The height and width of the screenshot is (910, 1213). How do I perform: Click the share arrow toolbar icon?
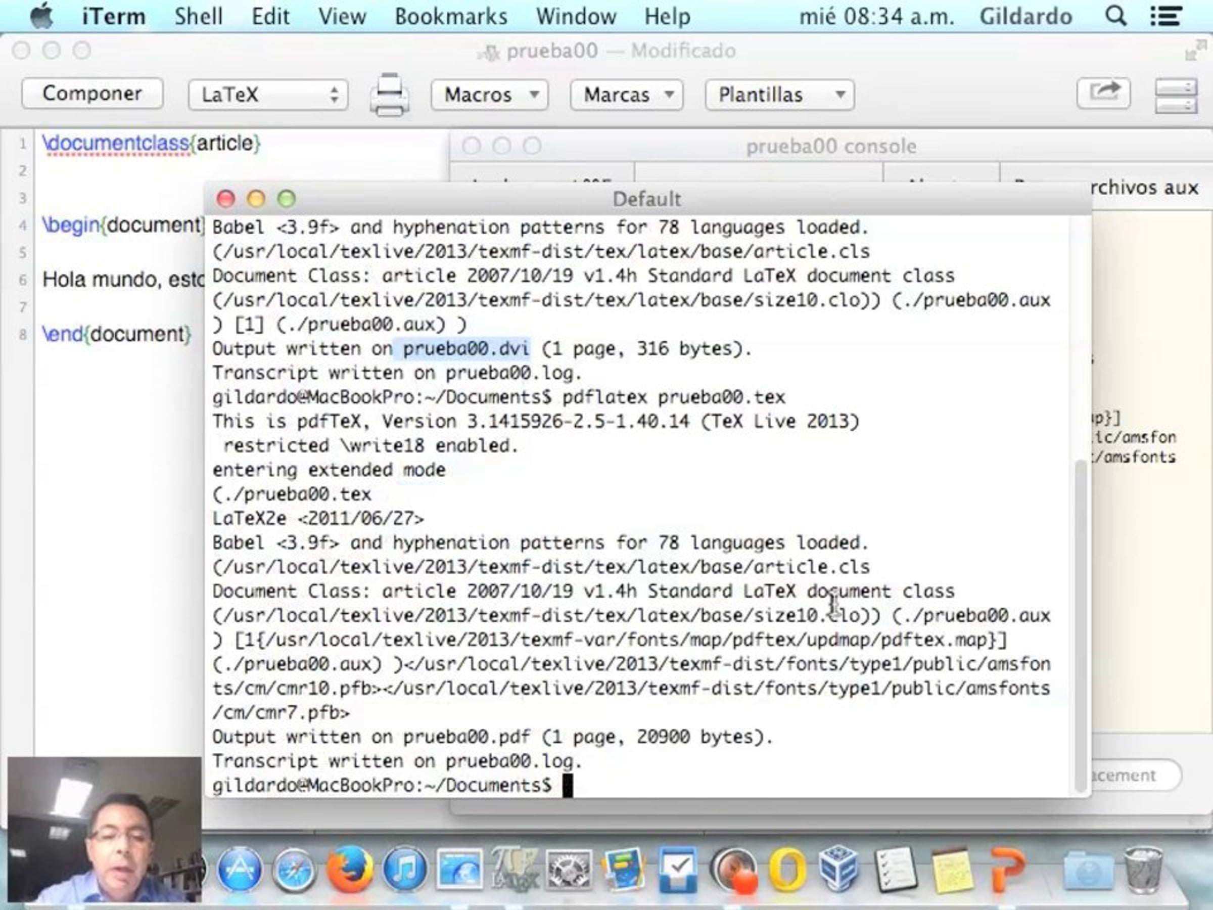point(1103,93)
